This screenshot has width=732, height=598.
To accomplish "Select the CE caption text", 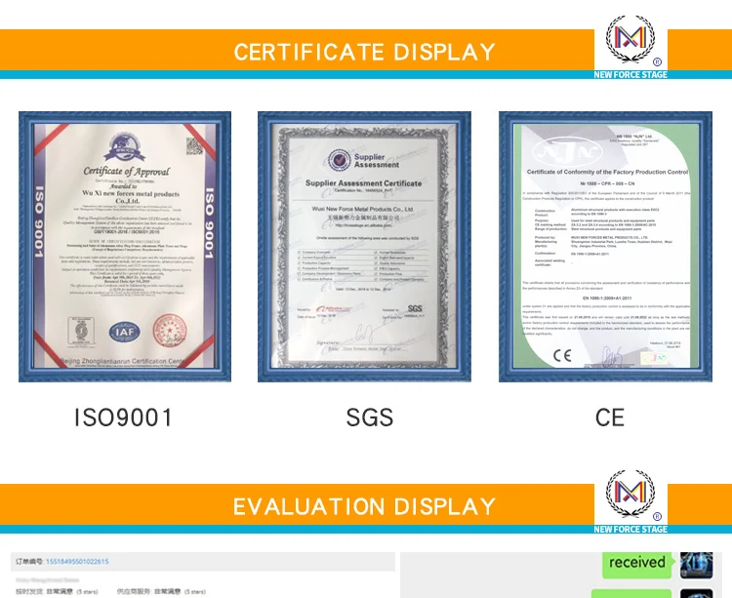I will (610, 418).
